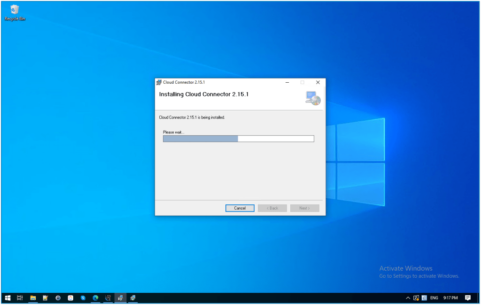Open the Action Center notifications icon
The image size is (481, 305).
point(467,297)
